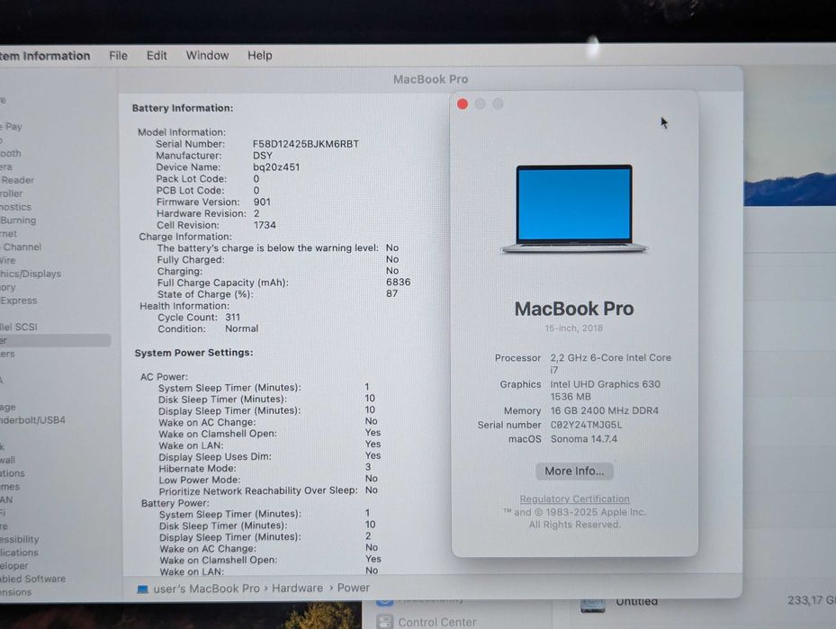The height and width of the screenshot is (629, 836).
Task: Select the Disc Burning sidebar item
Action: [18, 220]
